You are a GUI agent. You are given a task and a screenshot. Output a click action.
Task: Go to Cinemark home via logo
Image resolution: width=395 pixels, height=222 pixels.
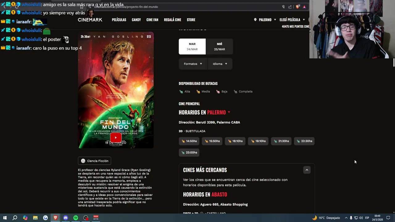click(90, 20)
